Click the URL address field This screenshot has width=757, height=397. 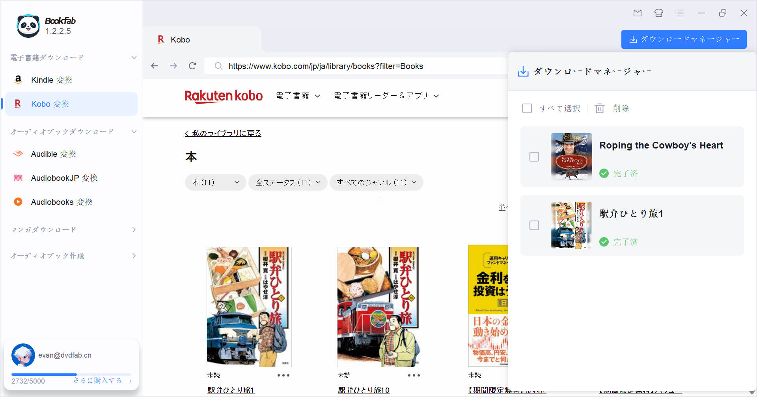(355, 66)
